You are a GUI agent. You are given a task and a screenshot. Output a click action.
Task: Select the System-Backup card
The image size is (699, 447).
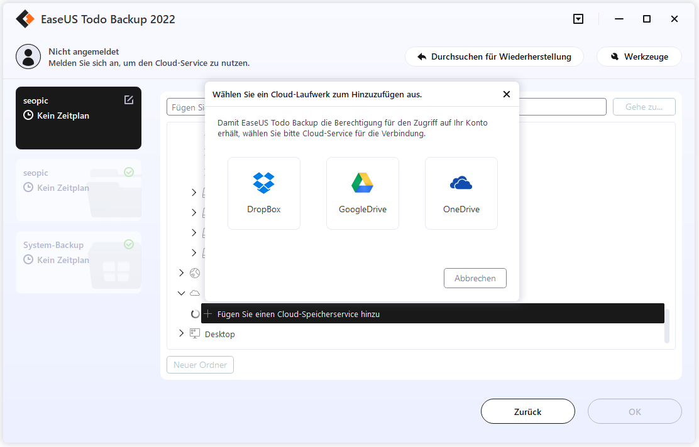click(x=79, y=262)
